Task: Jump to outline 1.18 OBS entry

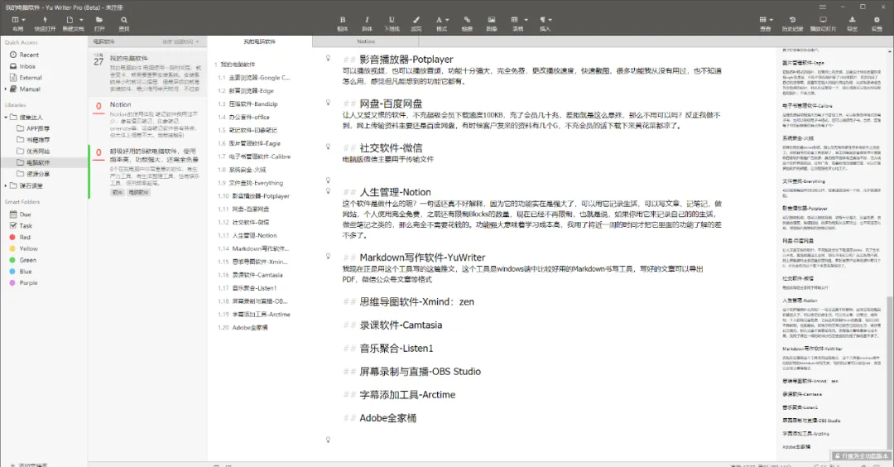Action: [254, 301]
